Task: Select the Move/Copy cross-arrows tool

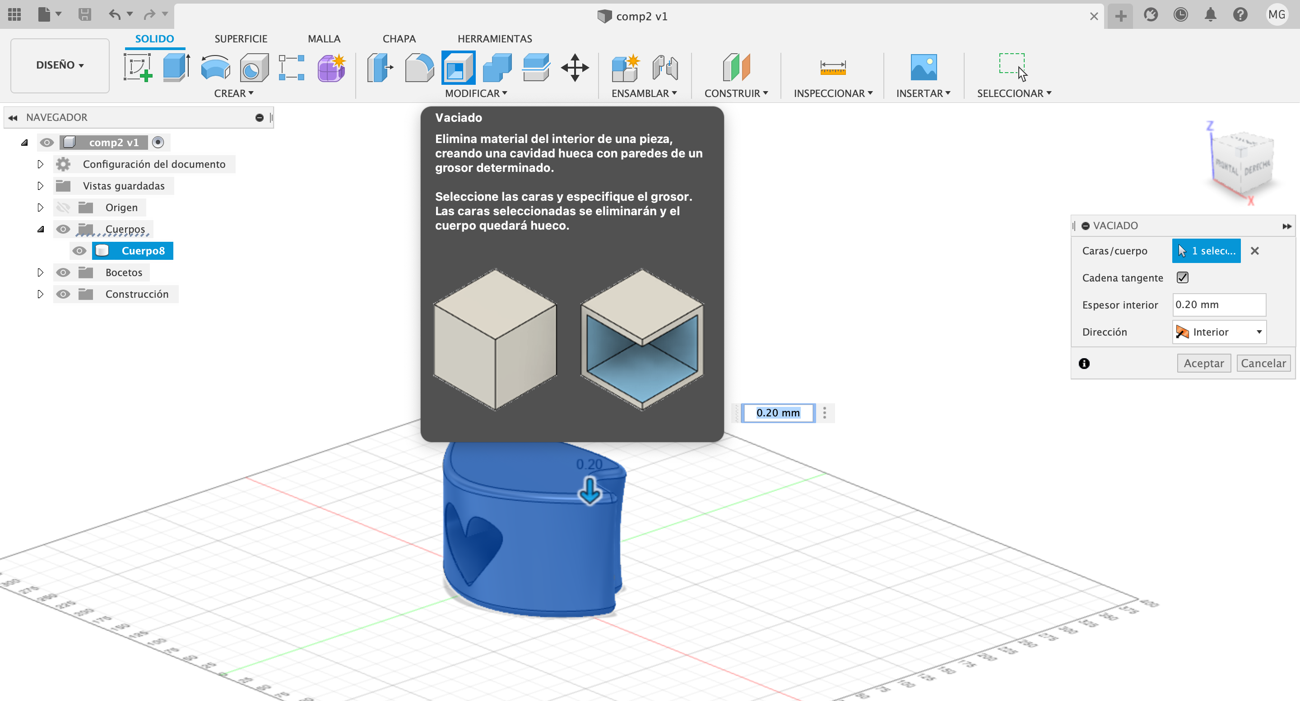Action: (x=575, y=67)
